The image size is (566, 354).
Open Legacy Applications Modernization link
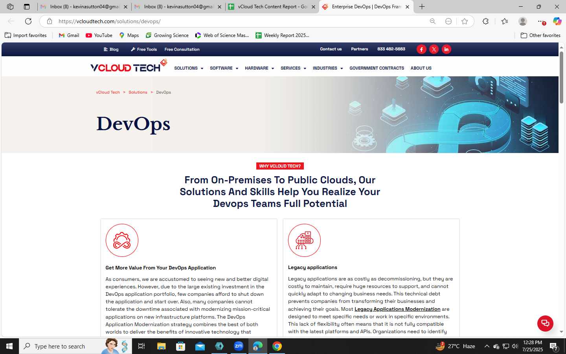397,309
